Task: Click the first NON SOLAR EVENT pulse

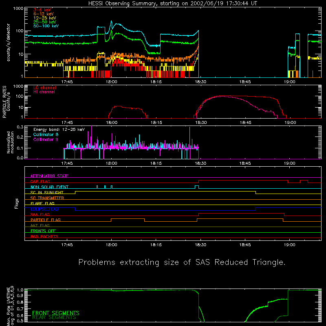Action: click(x=97, y=187)
